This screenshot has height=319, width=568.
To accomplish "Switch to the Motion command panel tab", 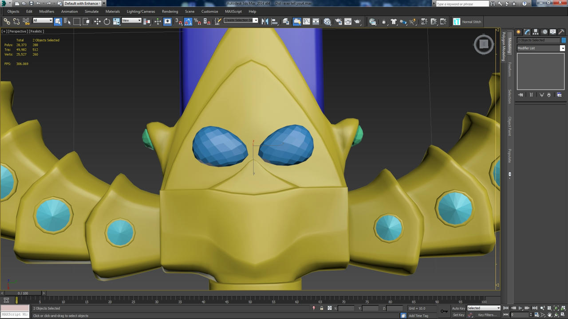I will pyautogui.click(x=544, y=32).
